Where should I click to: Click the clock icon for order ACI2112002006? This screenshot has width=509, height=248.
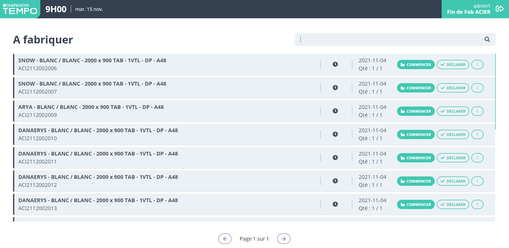tap(335, 64)
